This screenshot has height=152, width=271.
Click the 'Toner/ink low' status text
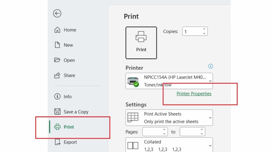(158, 85)
